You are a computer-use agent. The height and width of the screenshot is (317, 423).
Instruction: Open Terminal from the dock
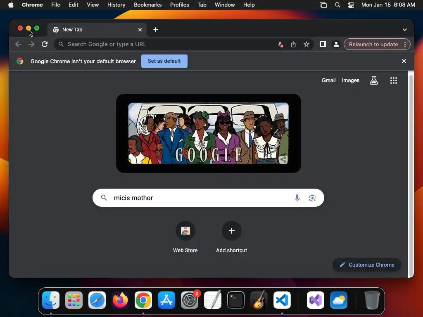point(236,300)
